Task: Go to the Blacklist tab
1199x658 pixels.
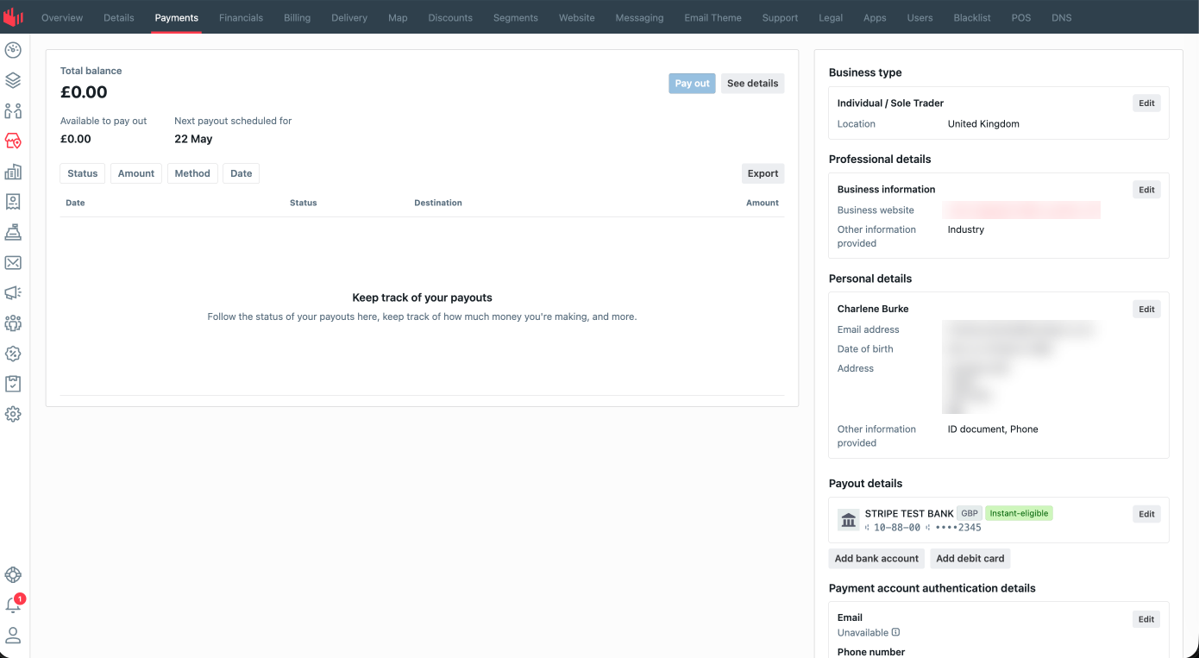Action: click(x=972, y=17)
